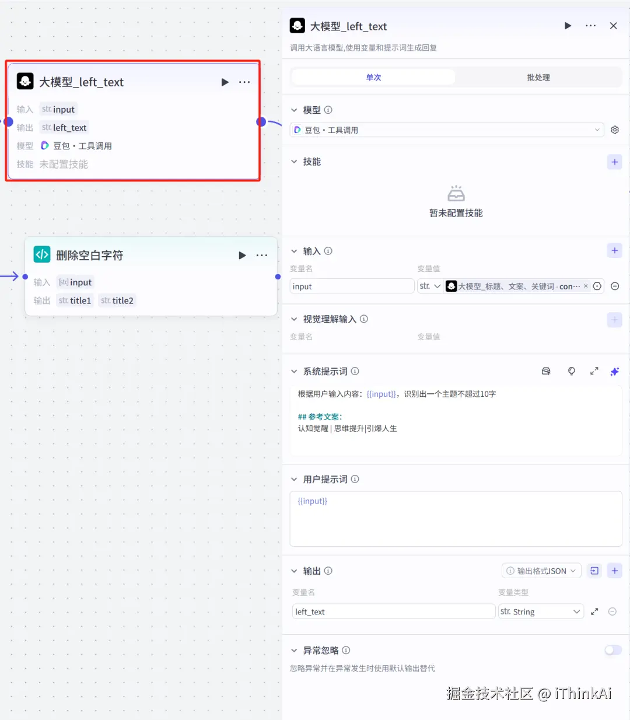Add a new skill with plus button

[615, 162]
